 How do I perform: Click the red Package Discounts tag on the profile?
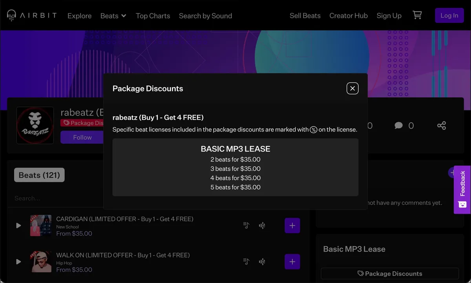click(82, 123)
